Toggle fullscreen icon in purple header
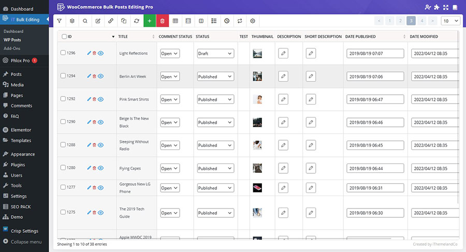466x252 pixels. 446,7
